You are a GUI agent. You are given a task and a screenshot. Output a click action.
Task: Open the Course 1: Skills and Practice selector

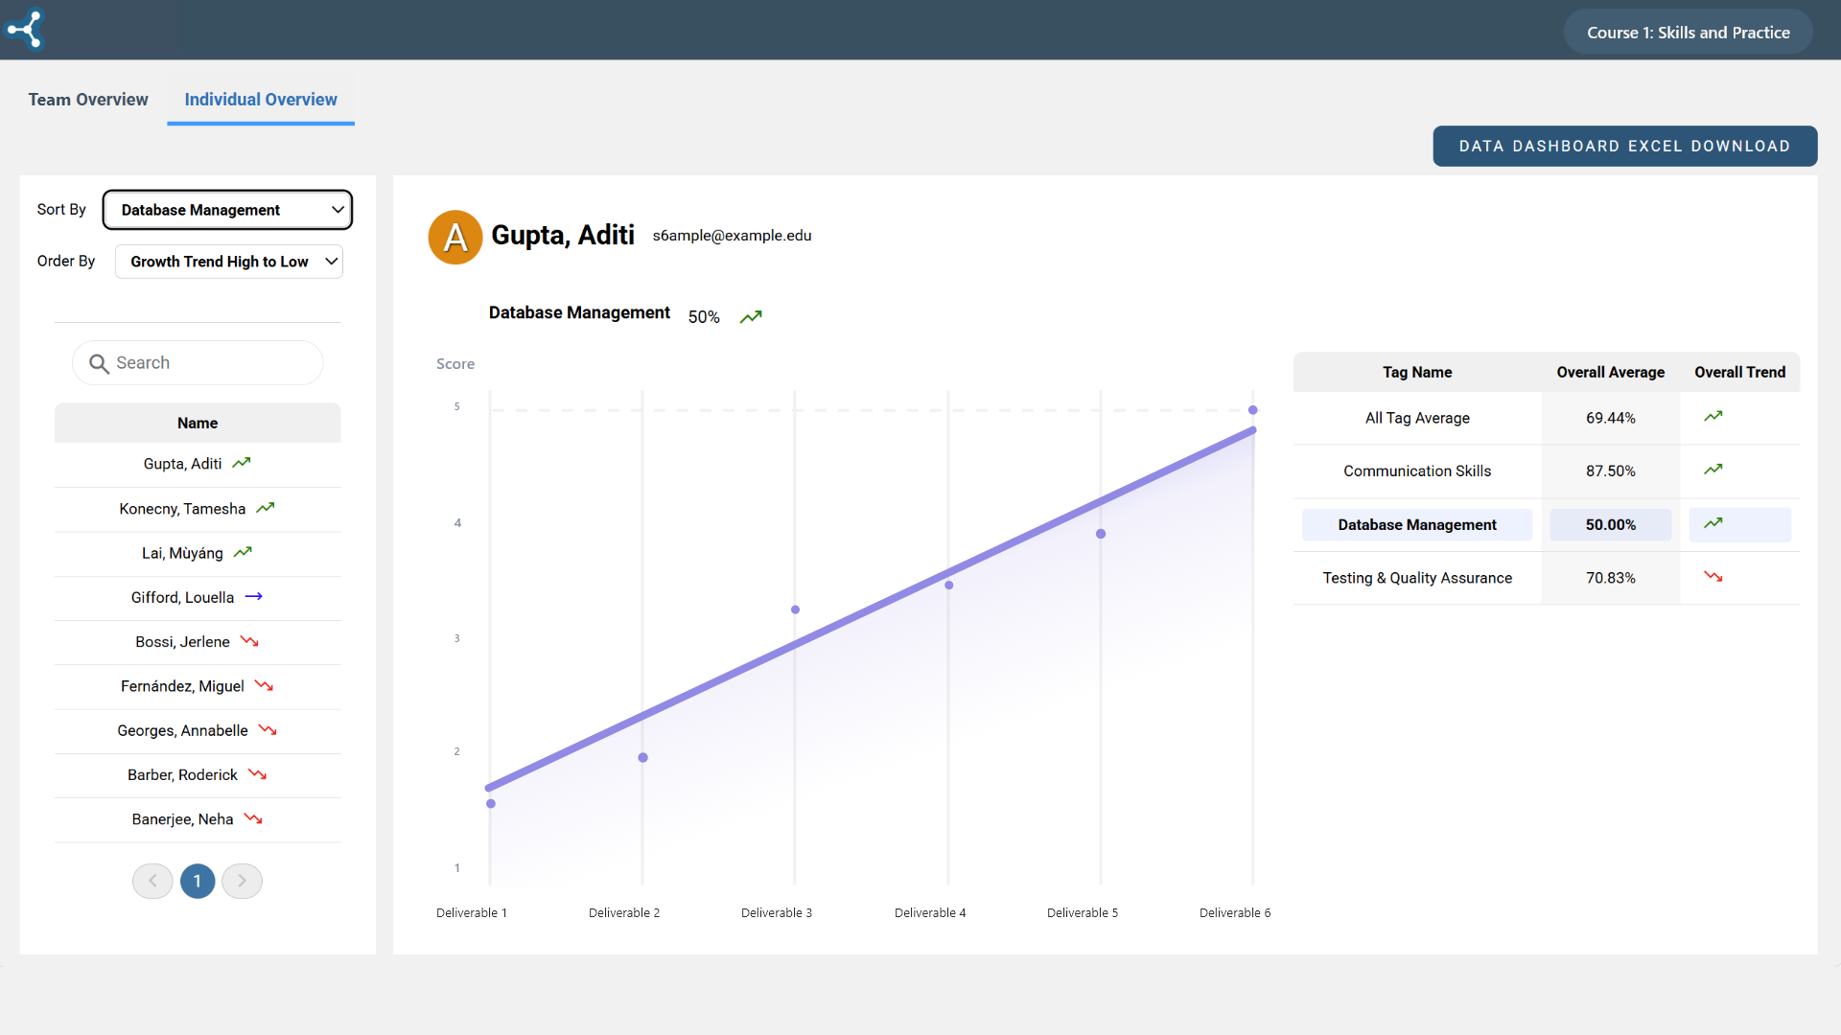click(1688, 33)
